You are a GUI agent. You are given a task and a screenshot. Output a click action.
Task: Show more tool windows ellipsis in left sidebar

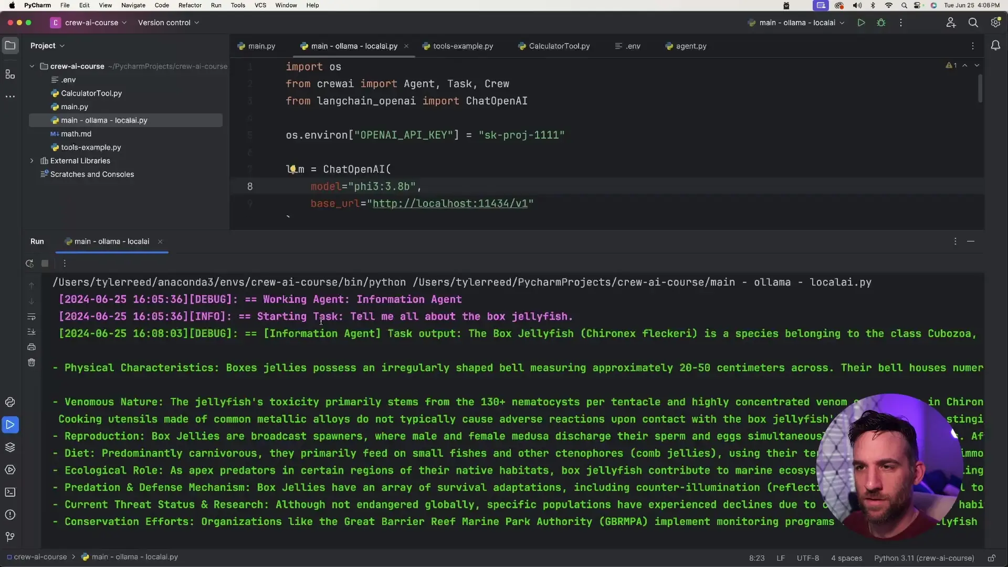[x=10, y=97]
